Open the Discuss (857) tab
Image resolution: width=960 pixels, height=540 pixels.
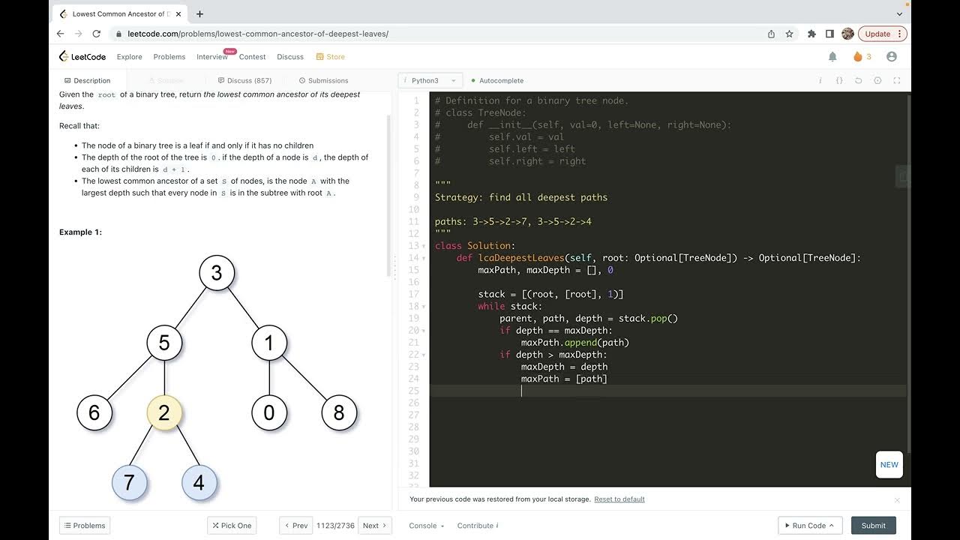244,80
